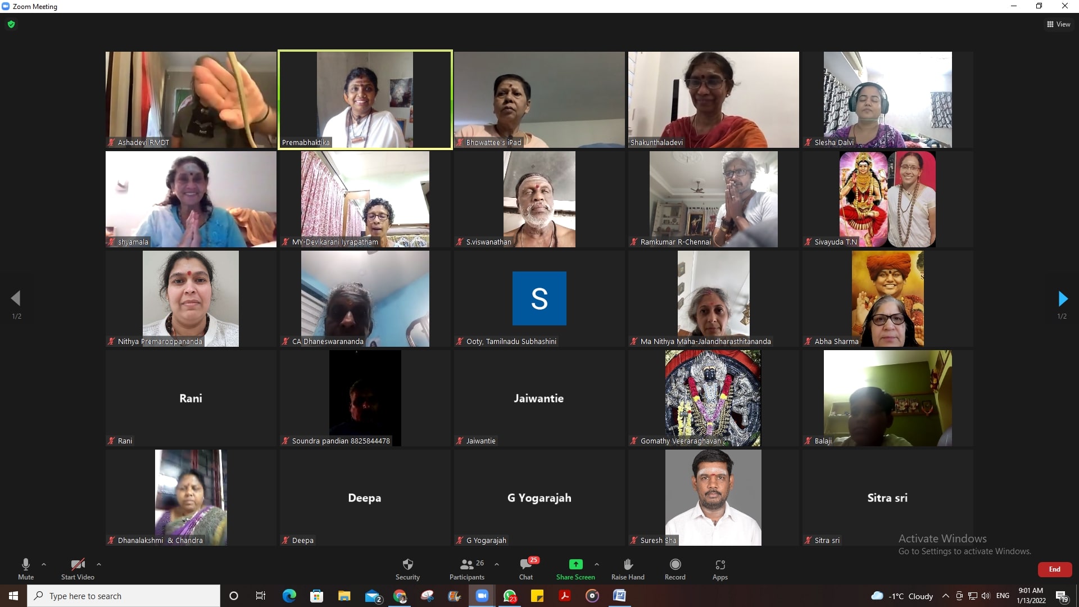Expand Participants options arrow
The width and height of the screenshot is (1079, 607).
tap(497, 564)
